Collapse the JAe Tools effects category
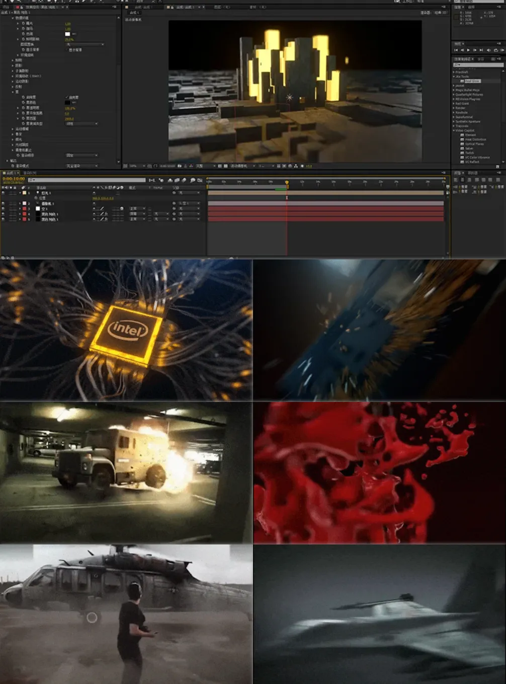 454,77
